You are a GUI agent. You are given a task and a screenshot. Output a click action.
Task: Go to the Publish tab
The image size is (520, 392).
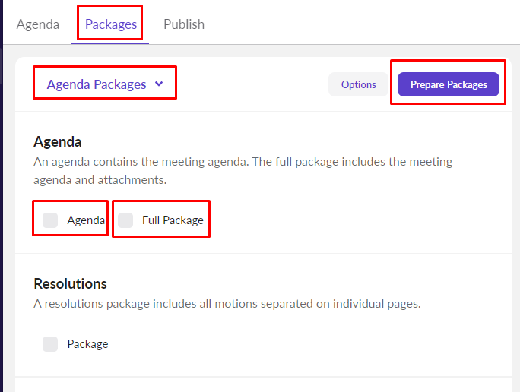tap(184, 24)
